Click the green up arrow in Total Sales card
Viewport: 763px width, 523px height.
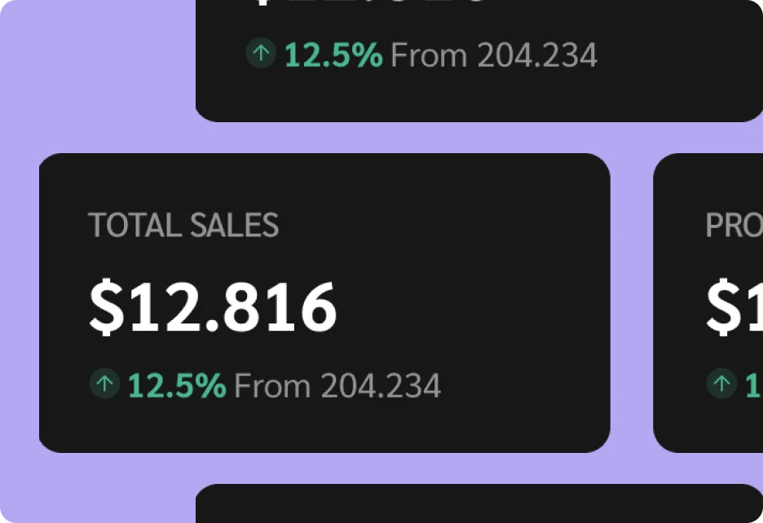(x=104, y=384)
